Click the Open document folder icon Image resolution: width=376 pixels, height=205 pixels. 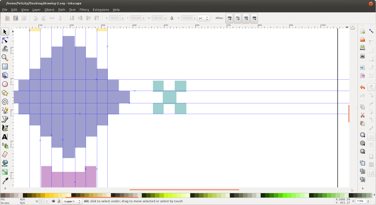363,39
